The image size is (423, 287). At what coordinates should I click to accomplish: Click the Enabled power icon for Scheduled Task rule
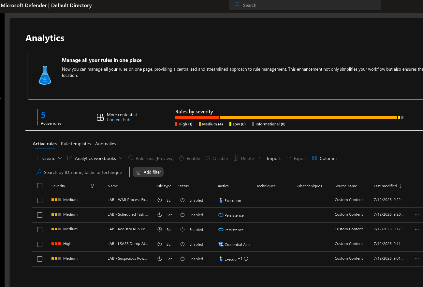(182, 215)
